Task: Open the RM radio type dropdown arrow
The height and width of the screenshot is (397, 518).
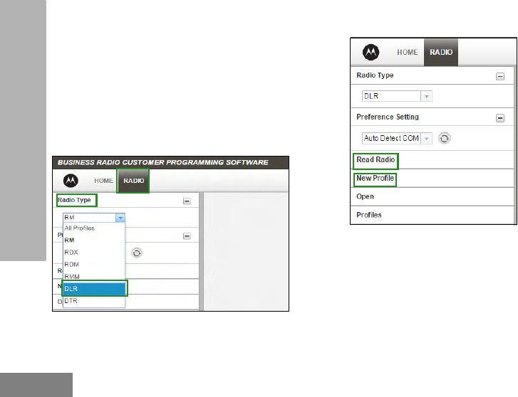Action: point(120,218)
